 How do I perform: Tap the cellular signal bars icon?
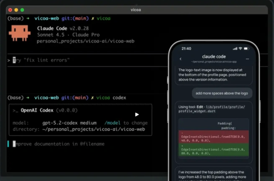(235, 48)
